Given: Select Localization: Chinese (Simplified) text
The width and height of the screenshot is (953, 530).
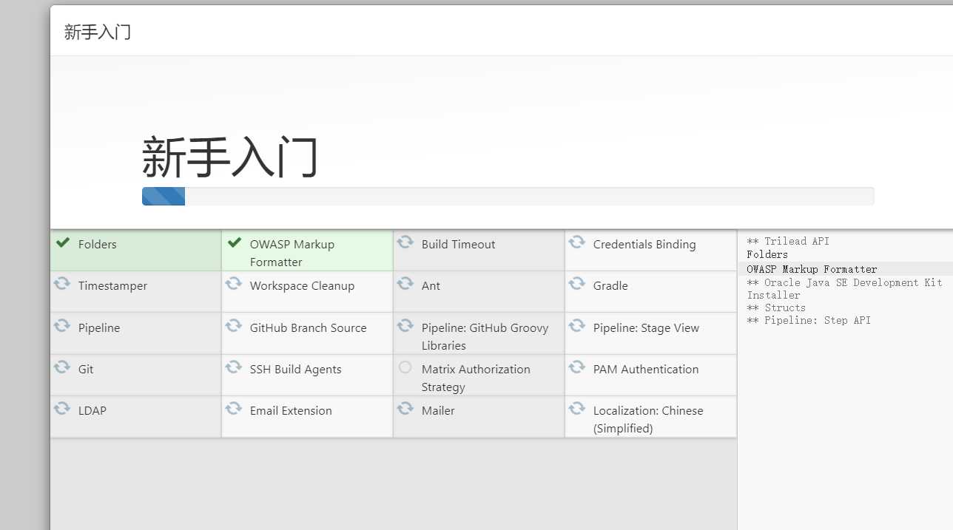Looking at the screenshot, I should [648, 420].
